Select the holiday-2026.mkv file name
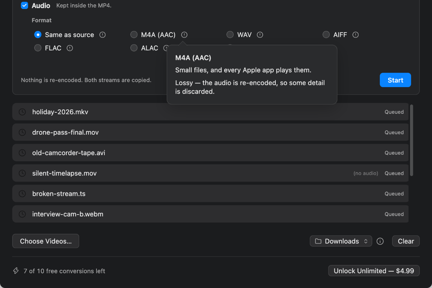Viewport: 432px width, 288px height. click(60, 112)
